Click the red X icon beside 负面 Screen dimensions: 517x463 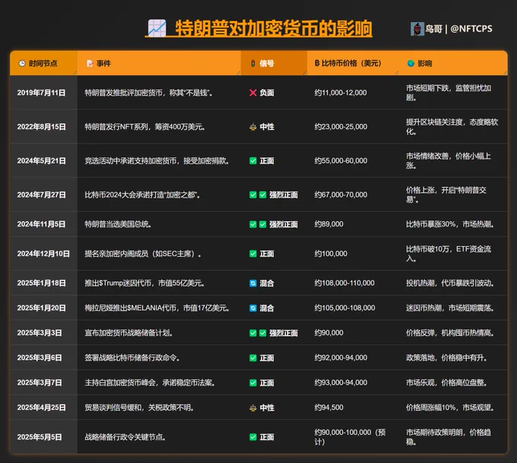point(253,93)
